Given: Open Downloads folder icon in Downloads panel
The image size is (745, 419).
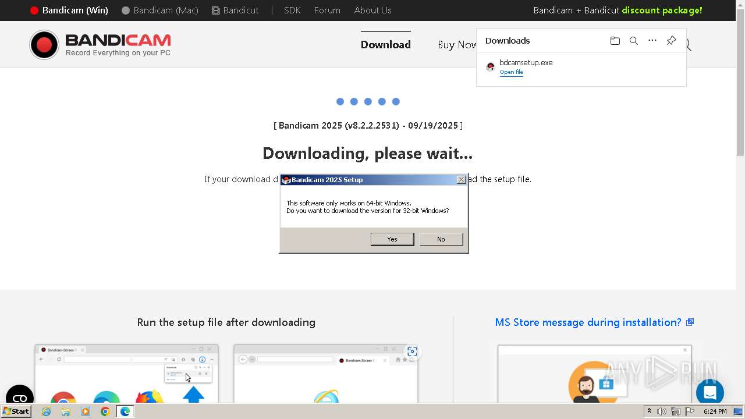Looking at the screenshot, I should (x=615, y=41).
